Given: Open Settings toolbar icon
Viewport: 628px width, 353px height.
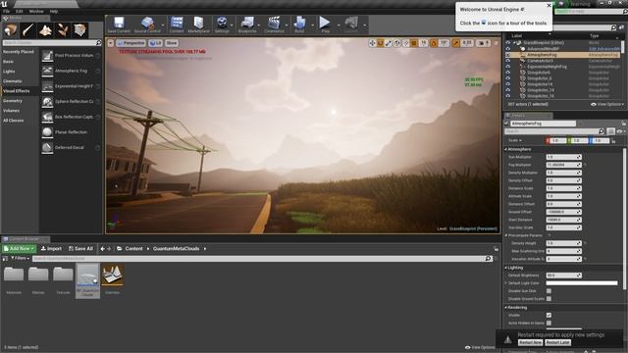Looking at the screenshot, I should pyautogui.click(x=222, y=25).
